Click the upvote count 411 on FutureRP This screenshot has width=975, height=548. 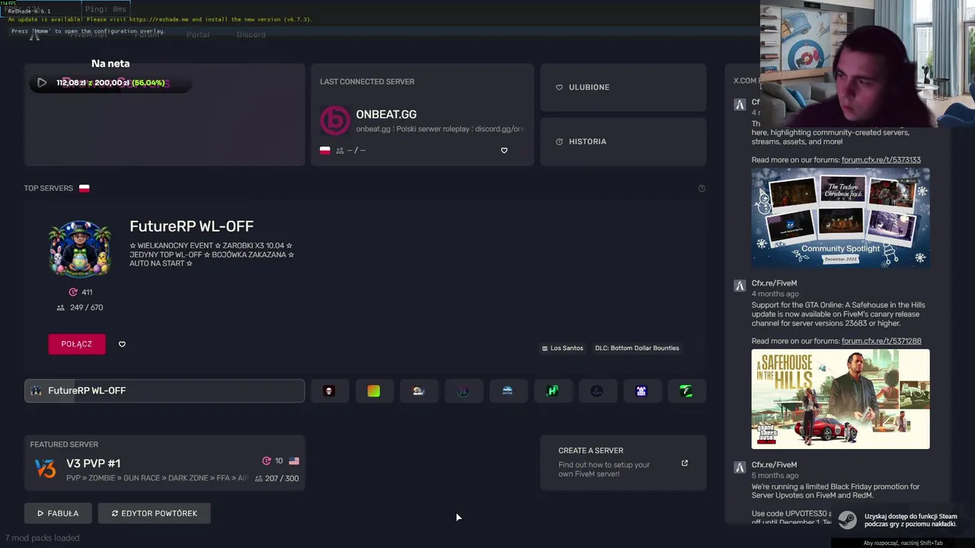(80, 292)
